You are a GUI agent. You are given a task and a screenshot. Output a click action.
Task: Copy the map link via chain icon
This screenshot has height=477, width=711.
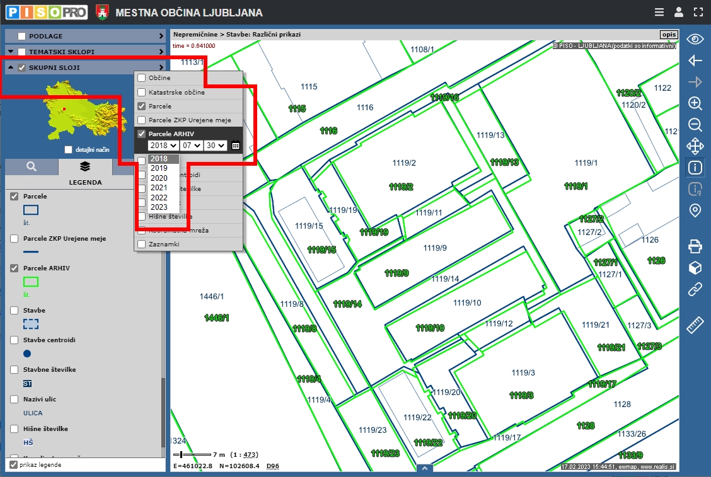(695, 289)
